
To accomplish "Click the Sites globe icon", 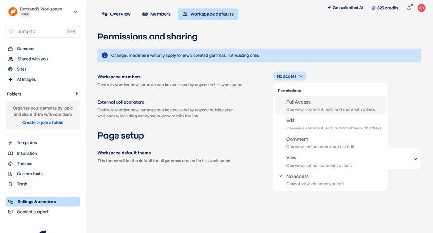I will 10,69.
